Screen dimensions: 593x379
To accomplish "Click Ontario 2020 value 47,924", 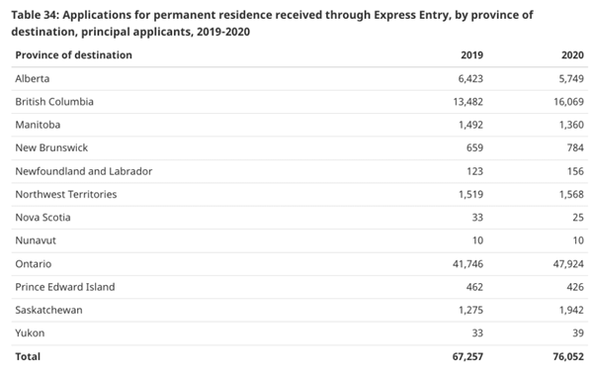I will 568,264.
